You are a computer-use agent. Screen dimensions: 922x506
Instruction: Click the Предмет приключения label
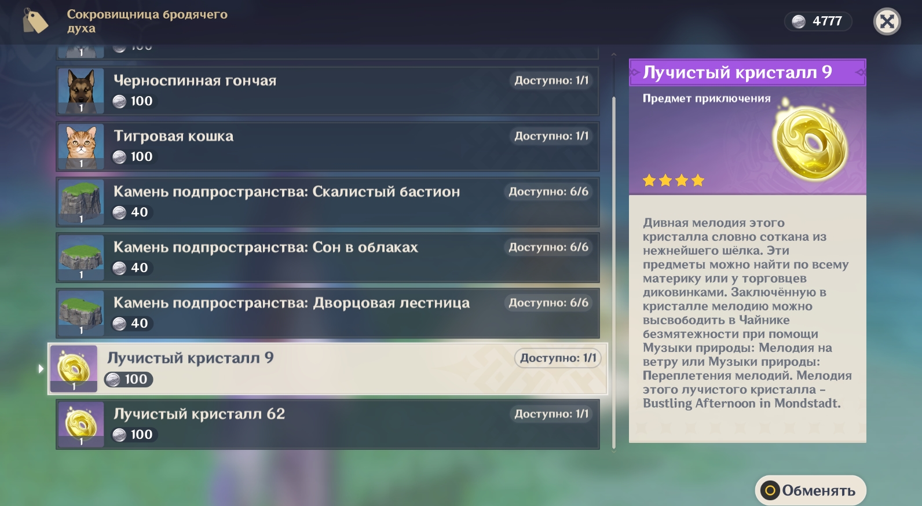[707, 98]
